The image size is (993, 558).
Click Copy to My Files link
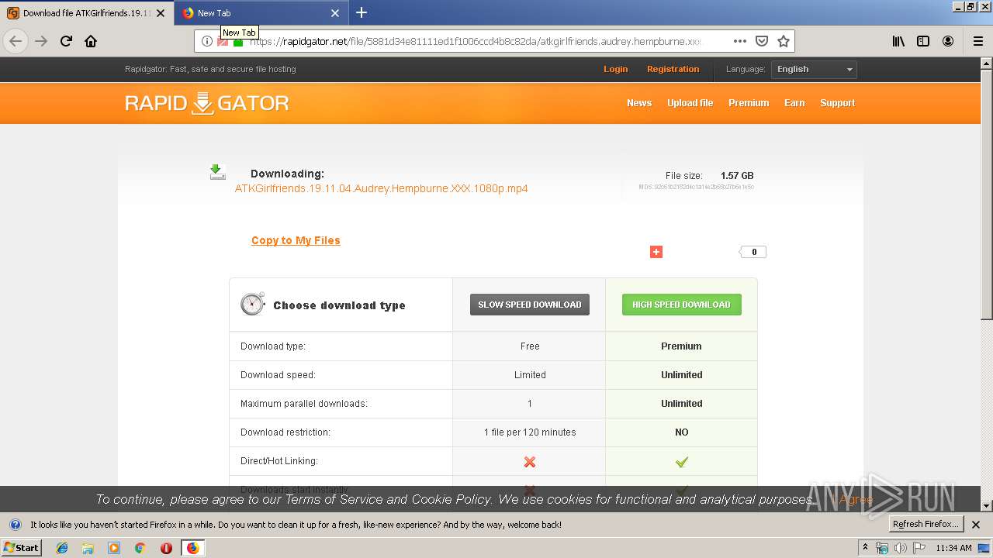[296, 240]
